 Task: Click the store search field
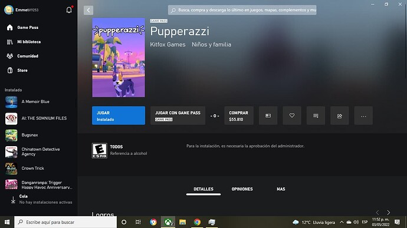pos(242,10)
